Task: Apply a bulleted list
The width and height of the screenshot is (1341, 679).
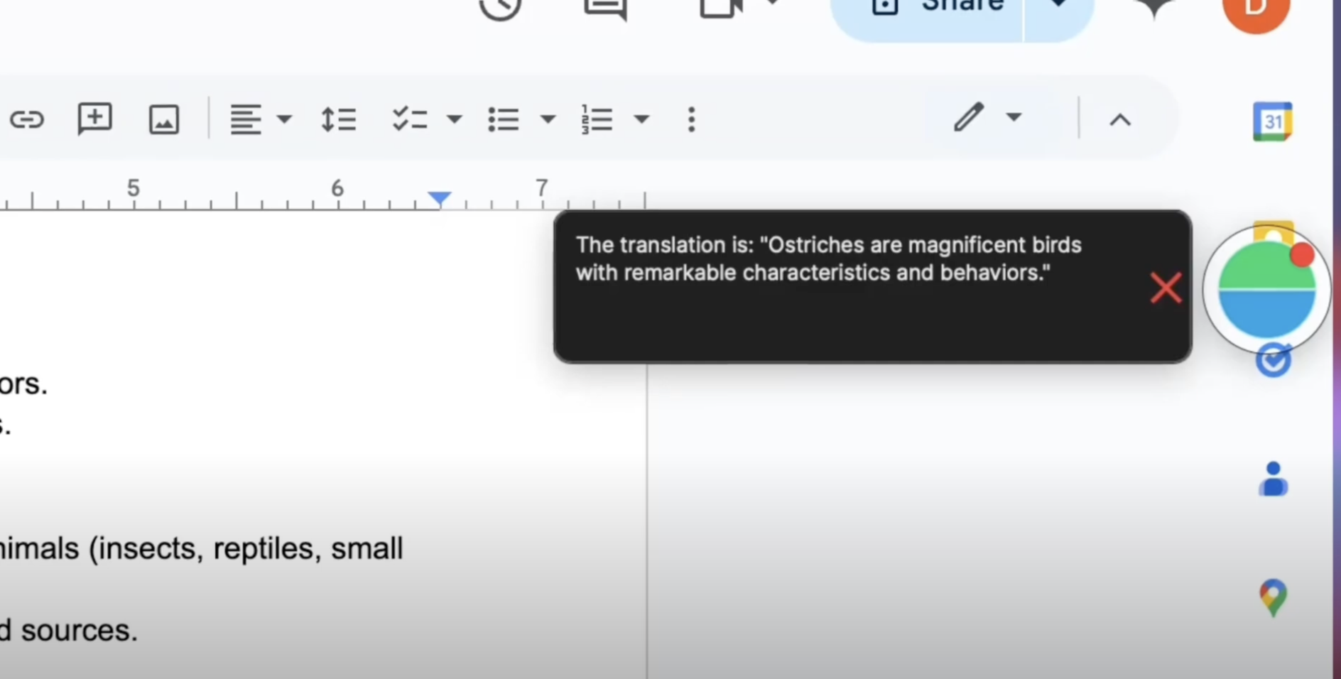Action: coord(504,119)
